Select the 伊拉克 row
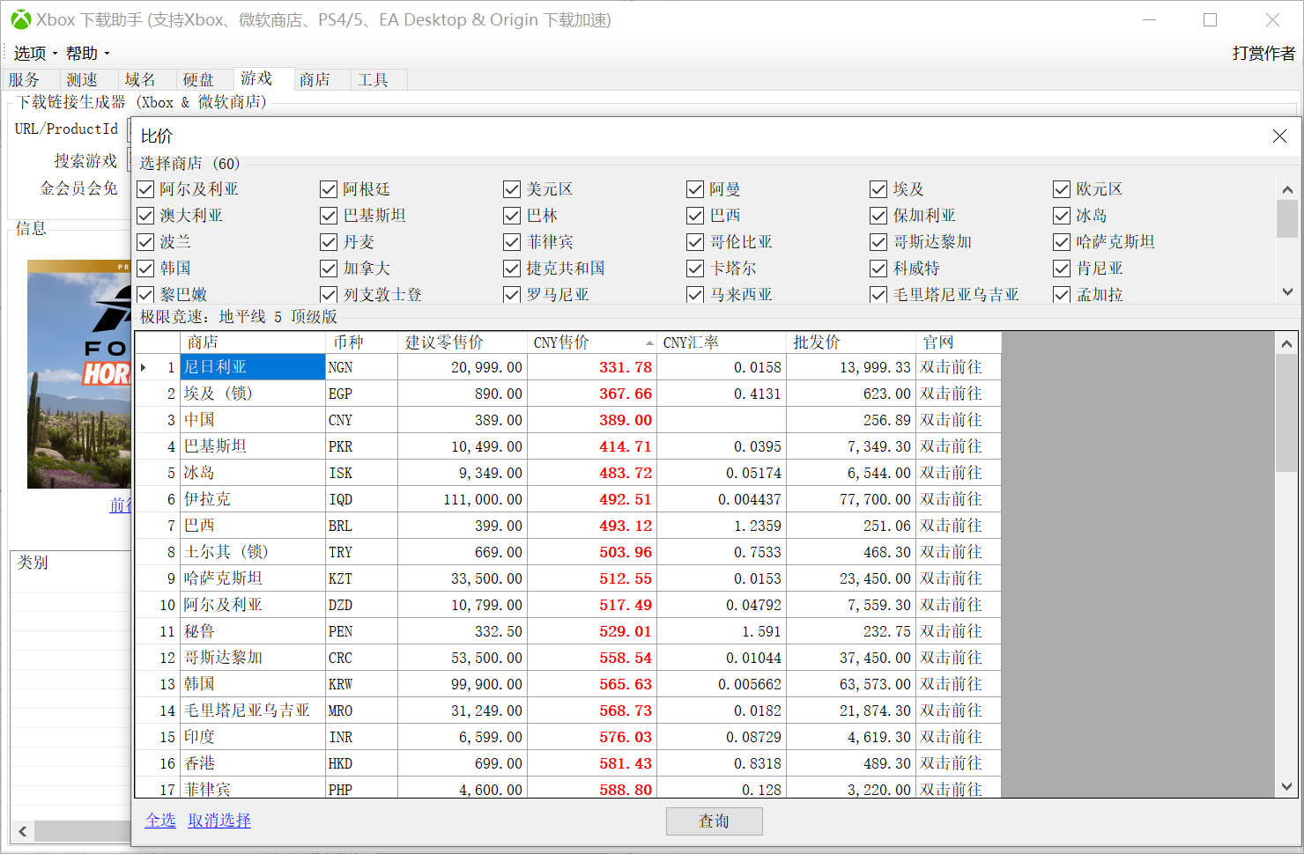This screenshot has width=1304, height=854. coord(568,499)
